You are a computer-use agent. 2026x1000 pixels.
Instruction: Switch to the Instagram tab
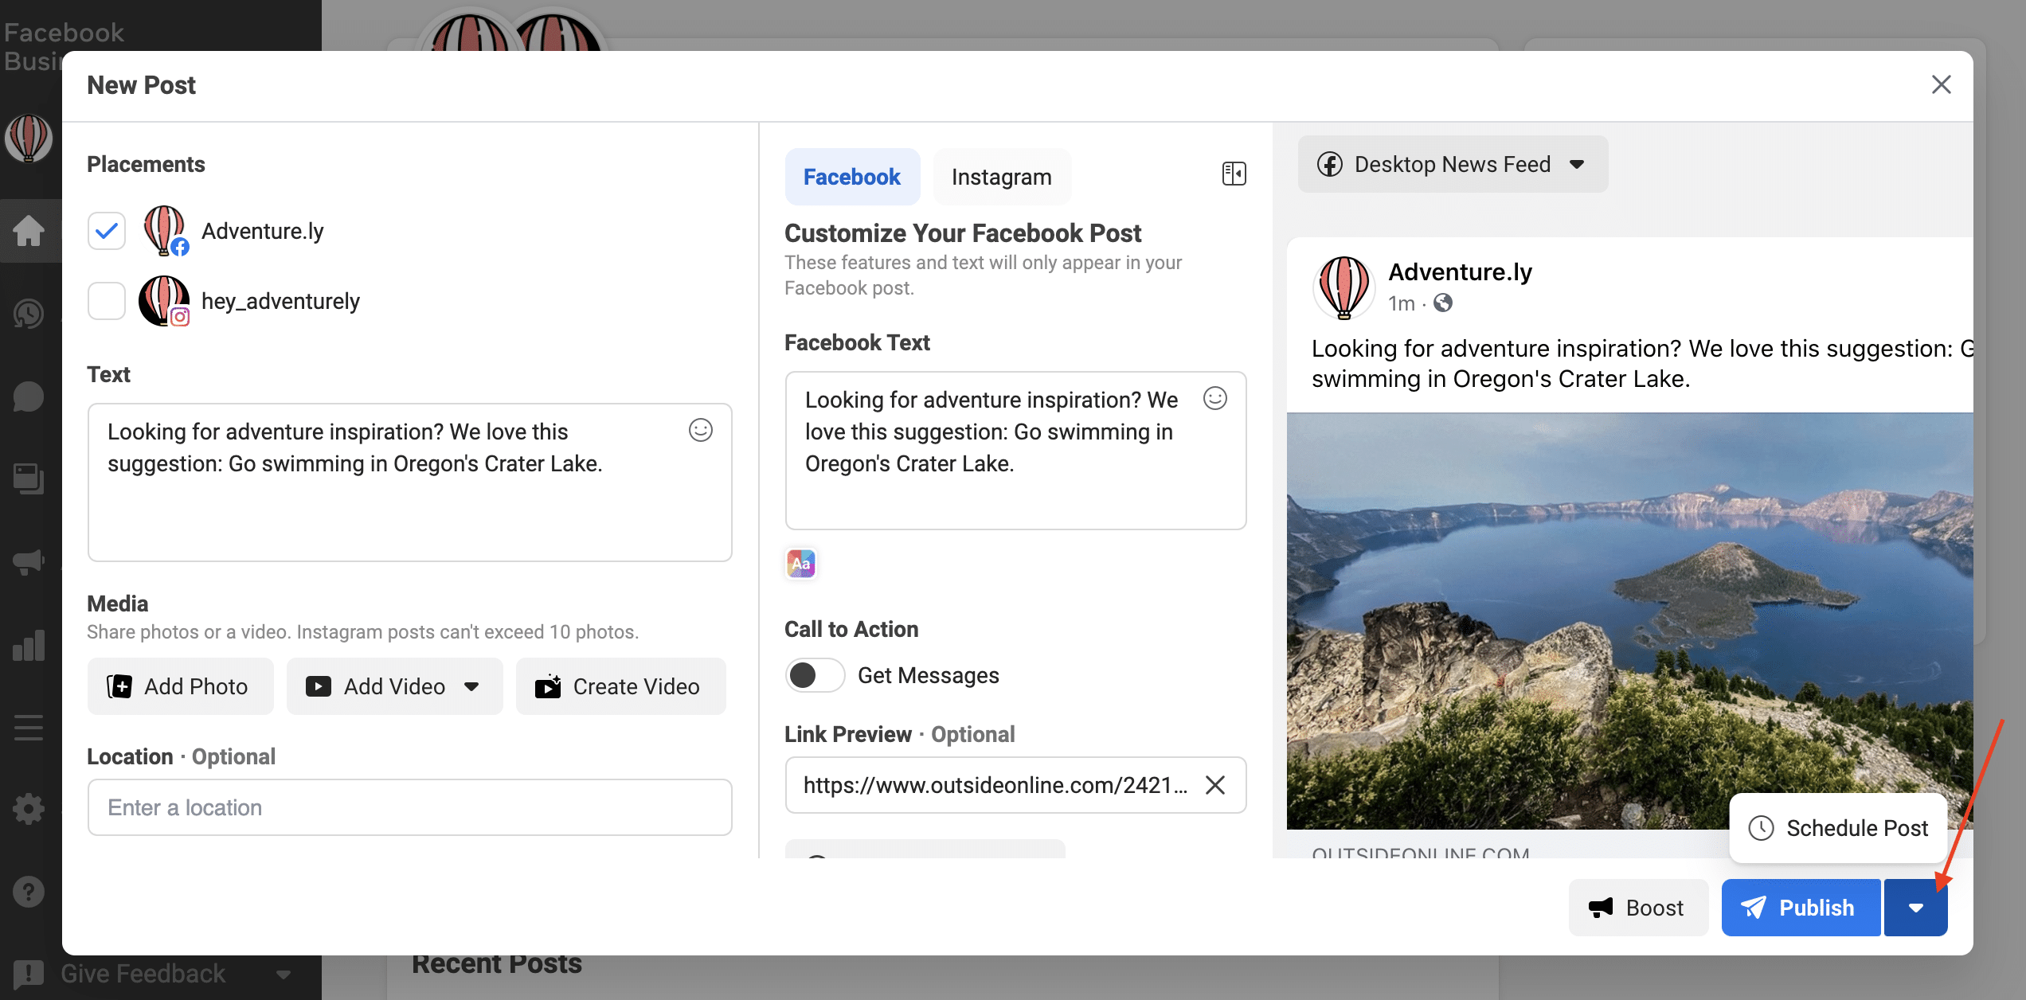click(1001, 177)
